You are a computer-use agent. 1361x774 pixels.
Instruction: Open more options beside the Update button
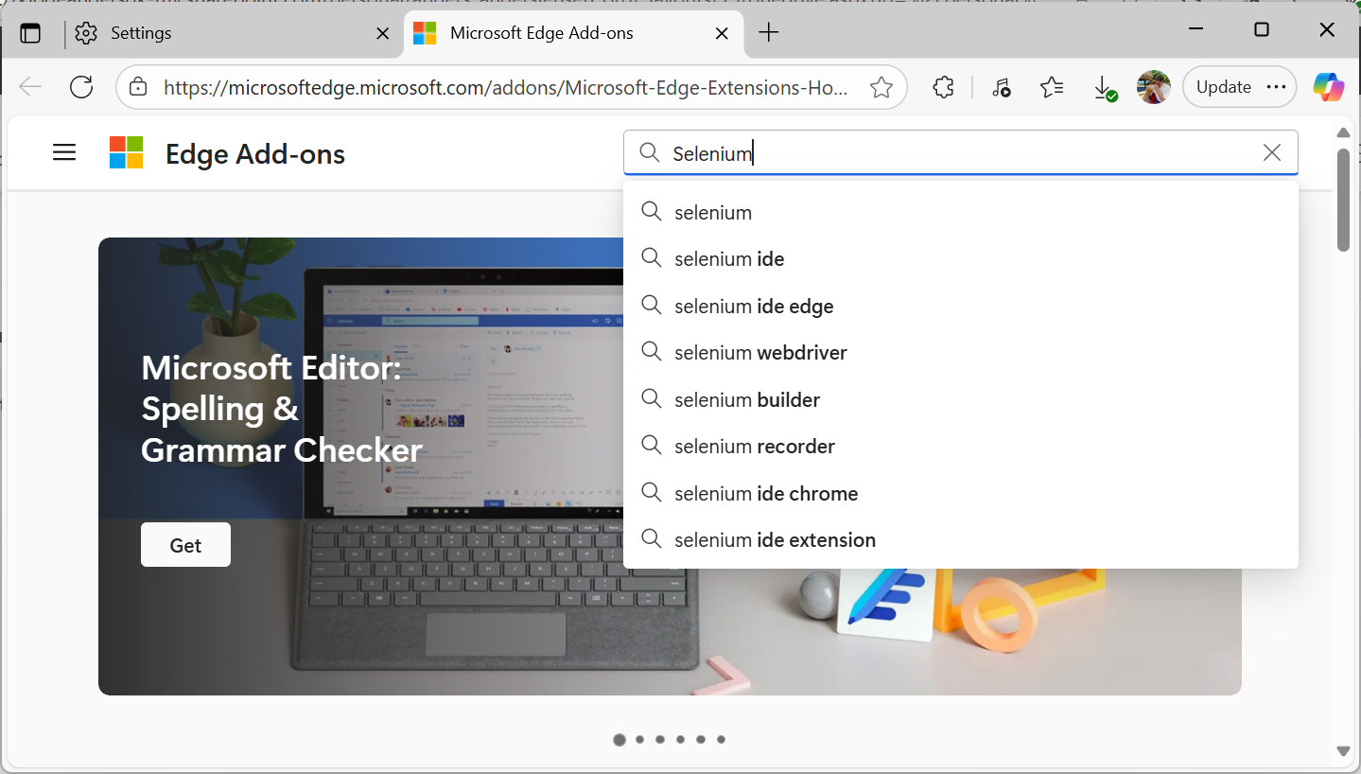click(1277, 86)
